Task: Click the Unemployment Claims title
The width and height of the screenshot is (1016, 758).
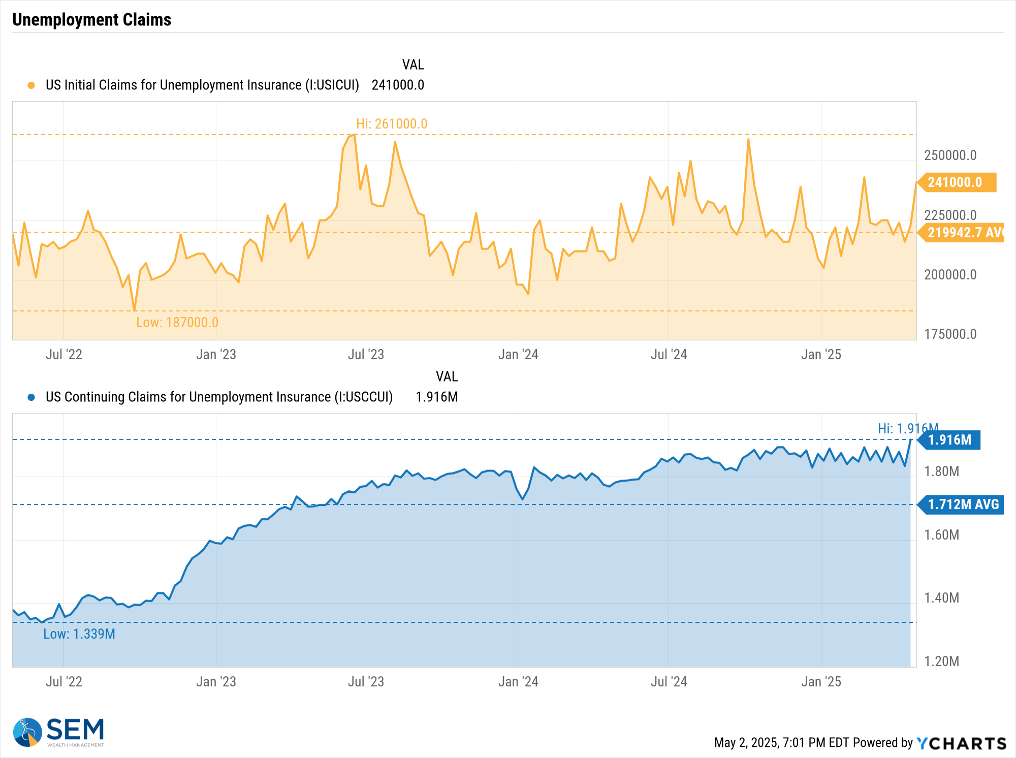Action: pyautogui.click(x=91, y=20)
